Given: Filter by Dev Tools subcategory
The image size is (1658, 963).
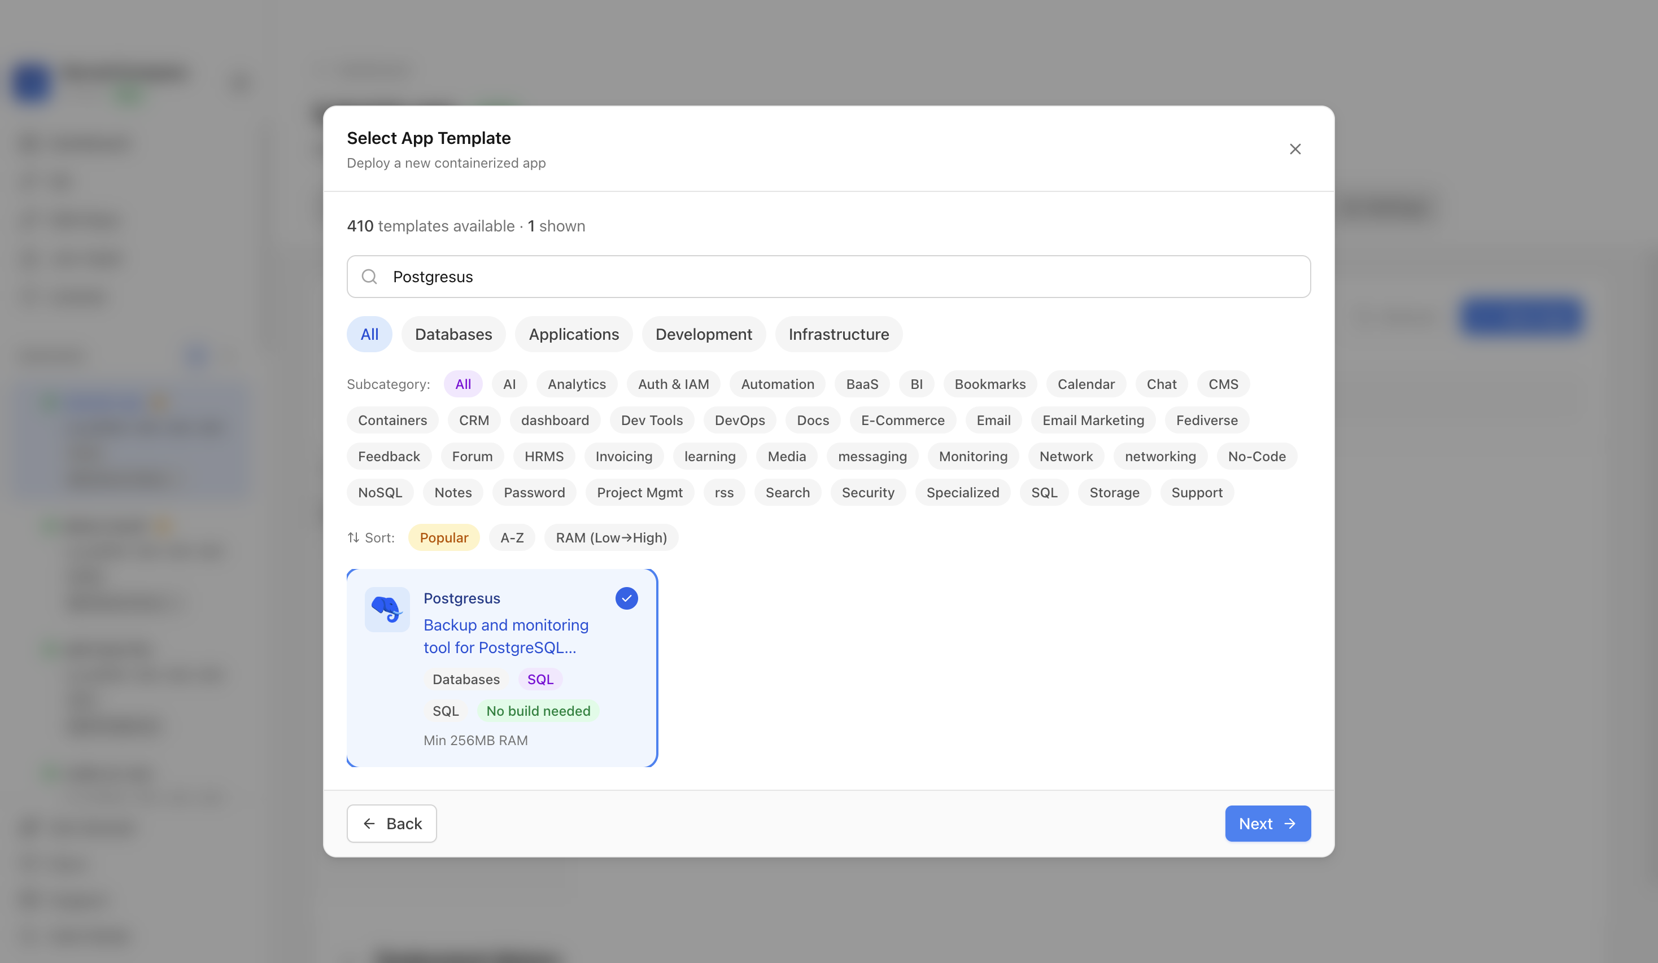Looking at the screenshot, I should [651, 421].
